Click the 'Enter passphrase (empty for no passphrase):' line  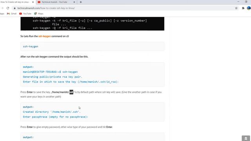(56, 117)
